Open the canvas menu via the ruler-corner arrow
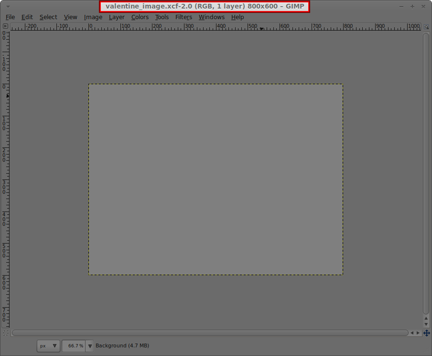The width and height of the screenshot is (432, 356). click(5, 26)
